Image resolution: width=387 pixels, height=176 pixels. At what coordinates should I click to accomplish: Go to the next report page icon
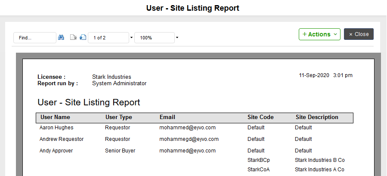click(83, 37)
